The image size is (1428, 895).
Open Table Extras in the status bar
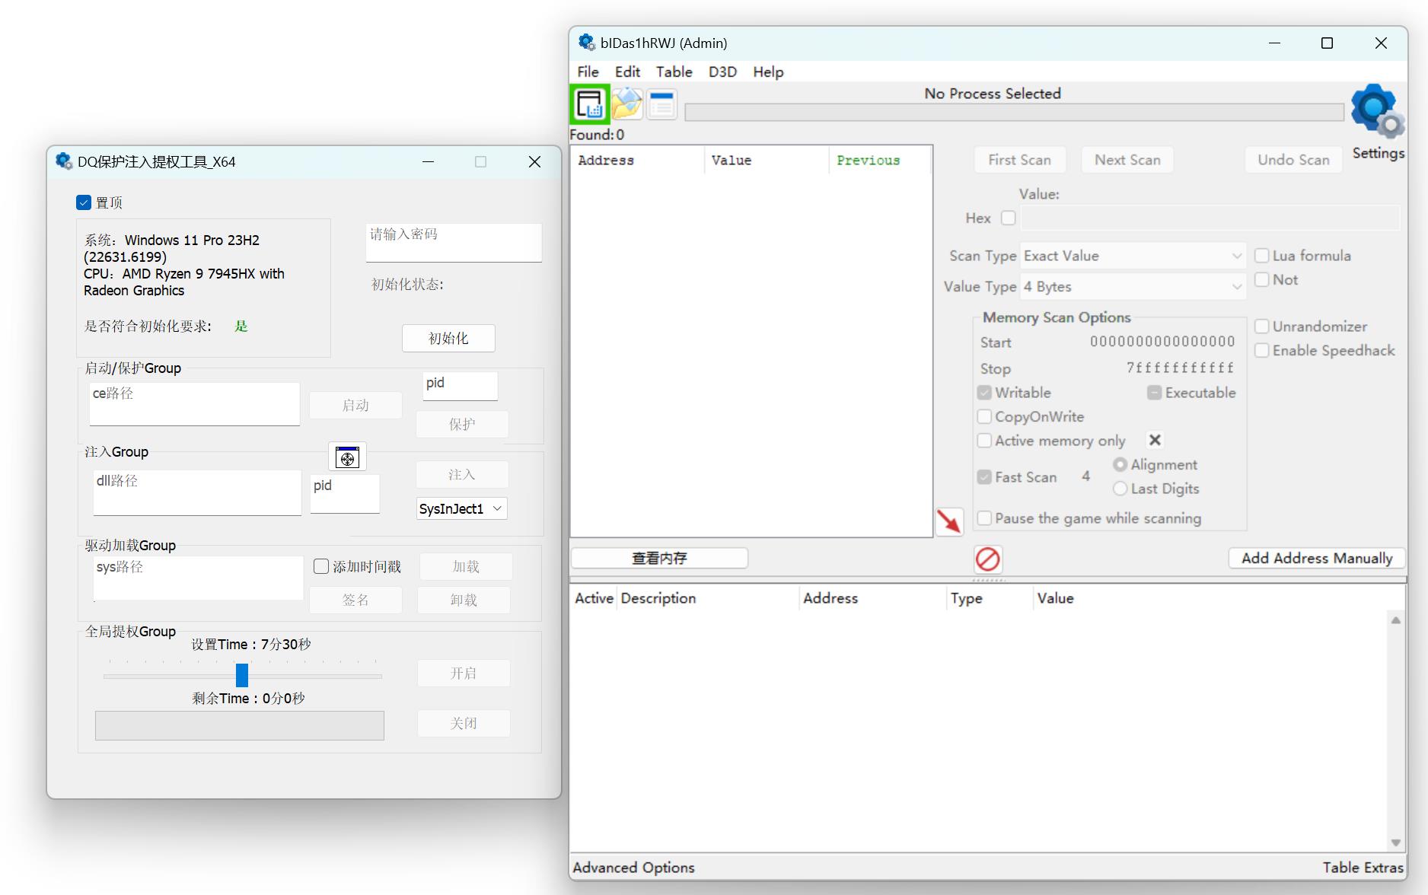1363,868
